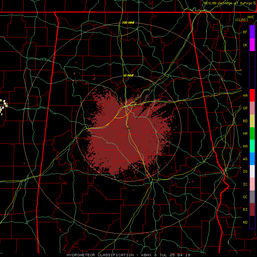Click the blue WS legend swatch

(252, 159)
